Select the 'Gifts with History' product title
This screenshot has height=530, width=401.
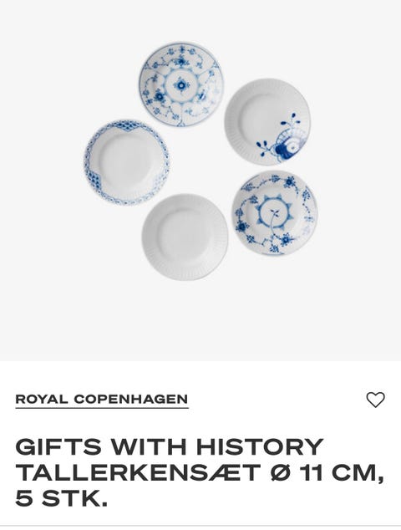click(x=200, y=472)
